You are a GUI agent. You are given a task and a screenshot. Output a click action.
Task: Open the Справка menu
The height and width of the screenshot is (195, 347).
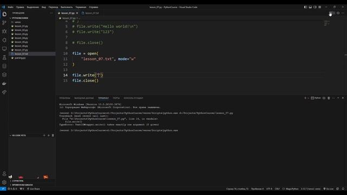(93, 7)
